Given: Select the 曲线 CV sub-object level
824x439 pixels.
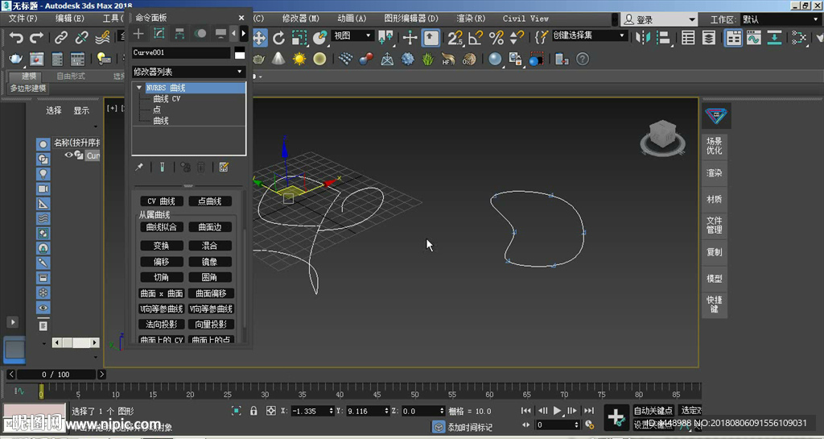Looking at the screenshot, I should coord(167,99).
